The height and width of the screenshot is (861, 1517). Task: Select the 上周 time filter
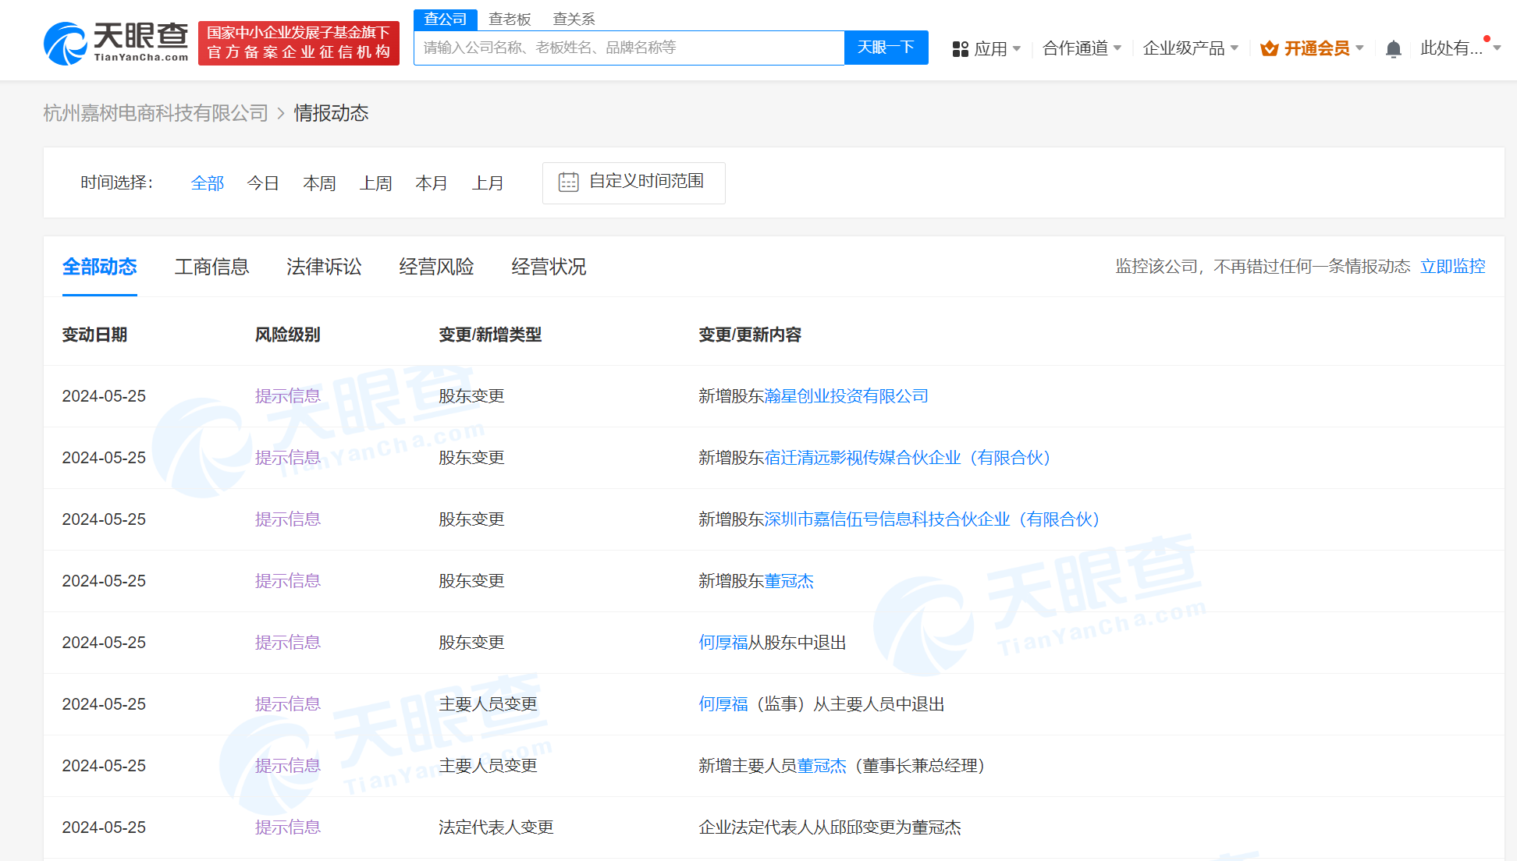375,182
